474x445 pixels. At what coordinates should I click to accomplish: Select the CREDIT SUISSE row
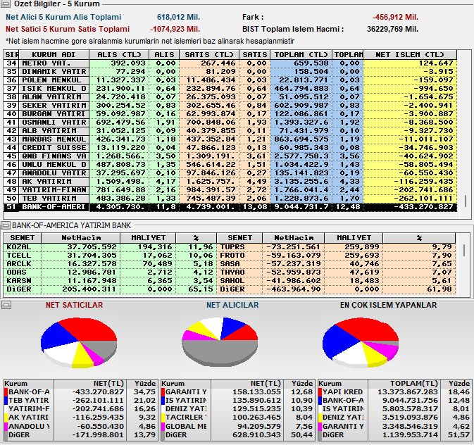tap(230, 148)
